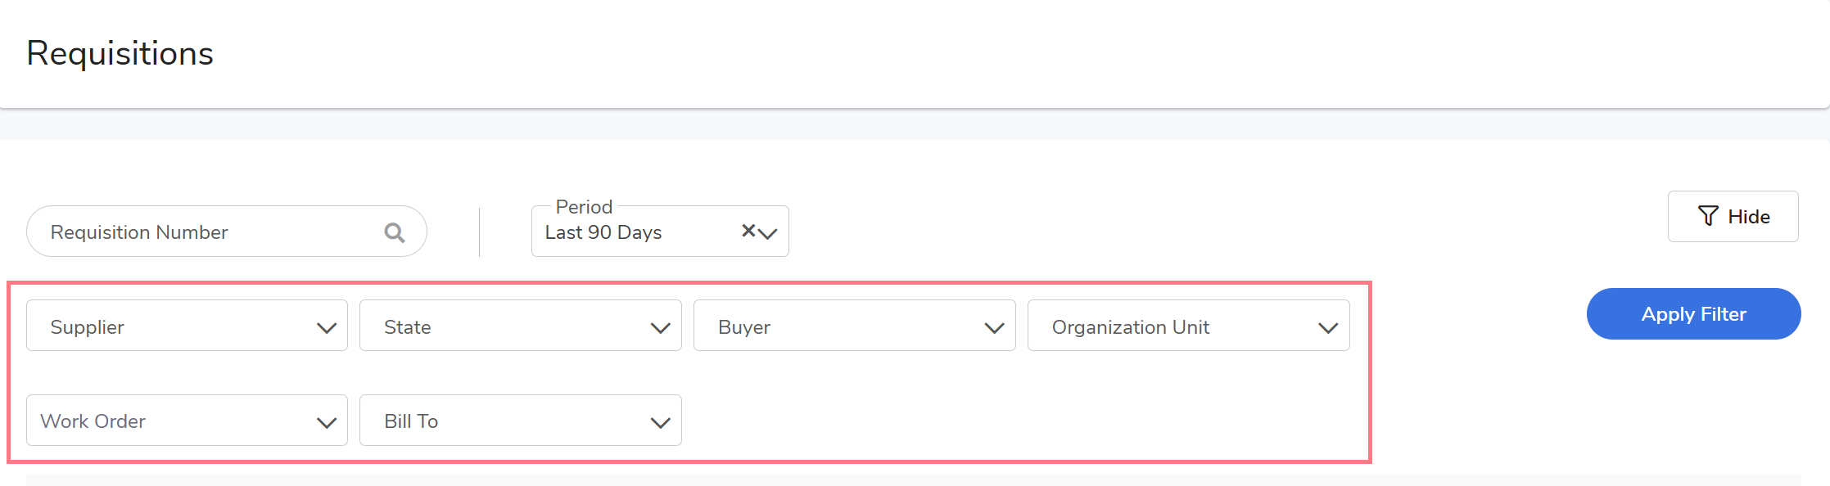The image size is (1830, 486).
Task: Click the chevron arrow in Supplier field
Action: click(x=327, y=328)
